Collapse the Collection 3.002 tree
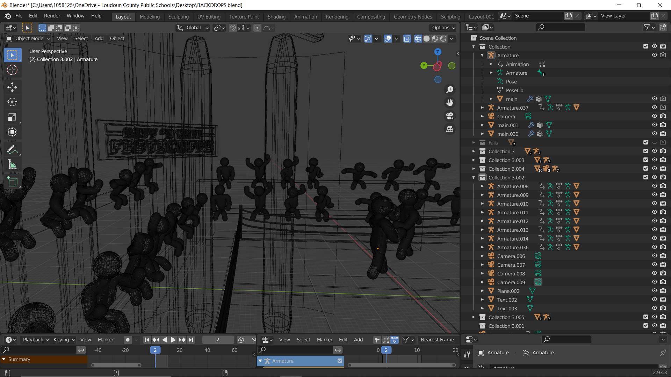 [474, 177]
